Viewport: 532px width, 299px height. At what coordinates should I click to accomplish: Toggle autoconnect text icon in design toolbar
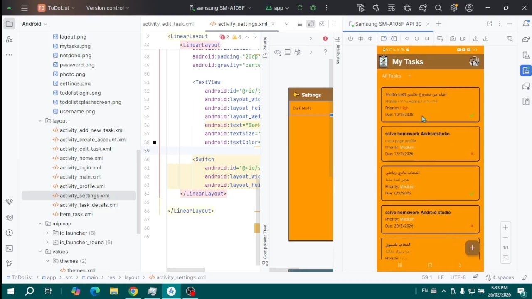[x=298, y=52]
